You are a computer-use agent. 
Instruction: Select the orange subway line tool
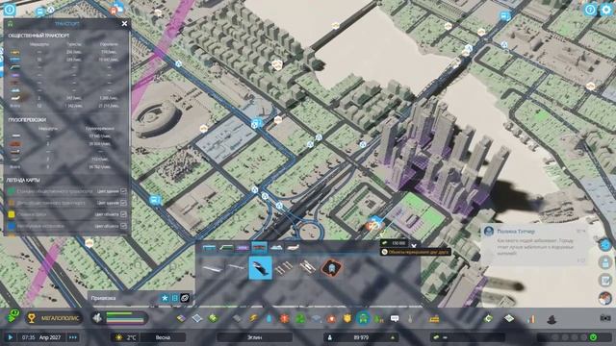click(x=331, y=268)
